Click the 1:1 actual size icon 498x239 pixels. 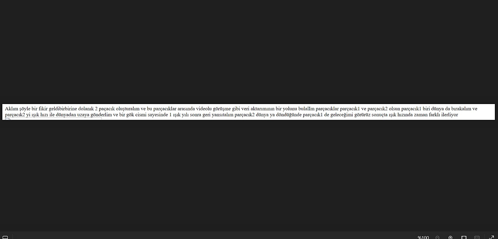(x=477, y=237)
